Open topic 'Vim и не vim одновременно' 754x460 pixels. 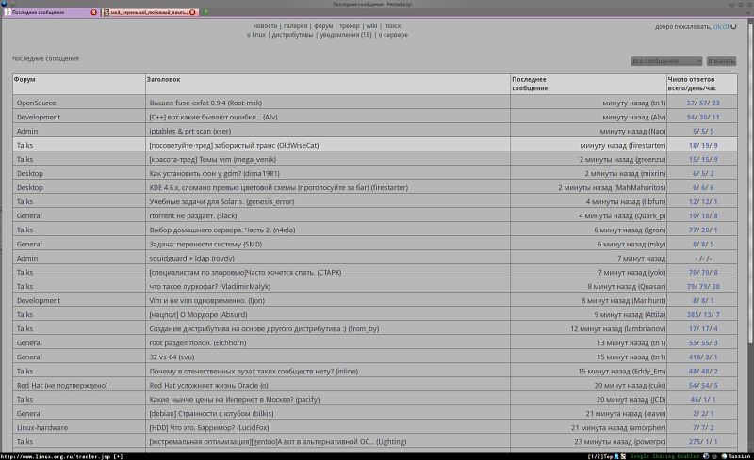pyautogui.click(x=206, y=300)
